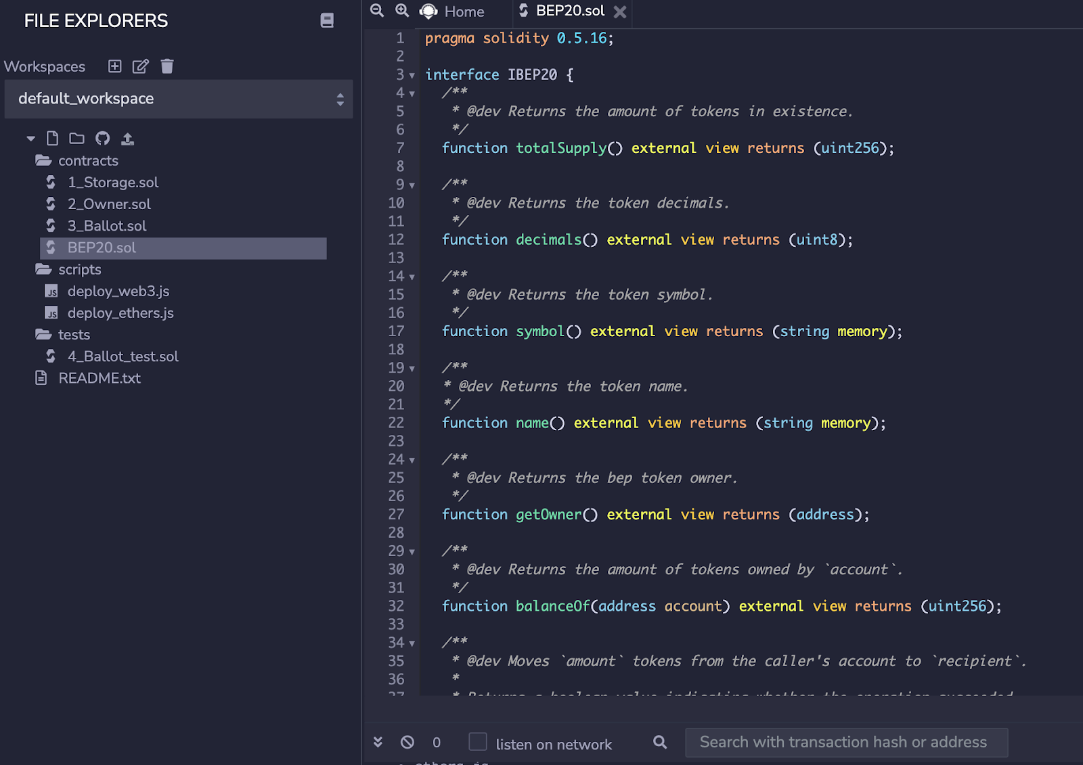Close the BEP20.sol tab
The image size is (1083, 765).
(619, 11)
